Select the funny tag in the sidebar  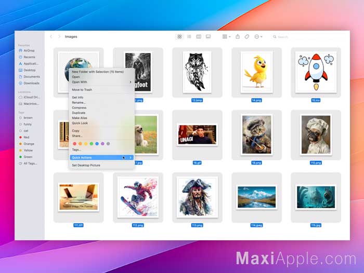(x=25, y=124)
